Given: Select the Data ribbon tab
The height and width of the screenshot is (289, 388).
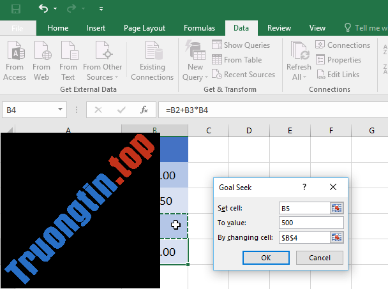Looking at the screenshot, I should [241, 28].
